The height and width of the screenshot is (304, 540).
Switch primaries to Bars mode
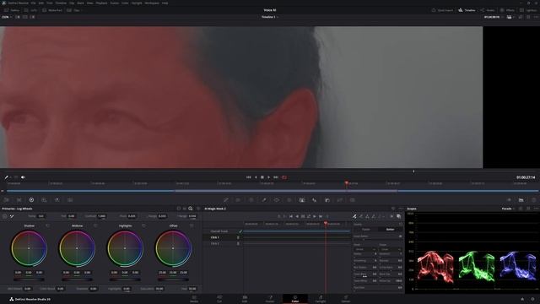[185, 209]
